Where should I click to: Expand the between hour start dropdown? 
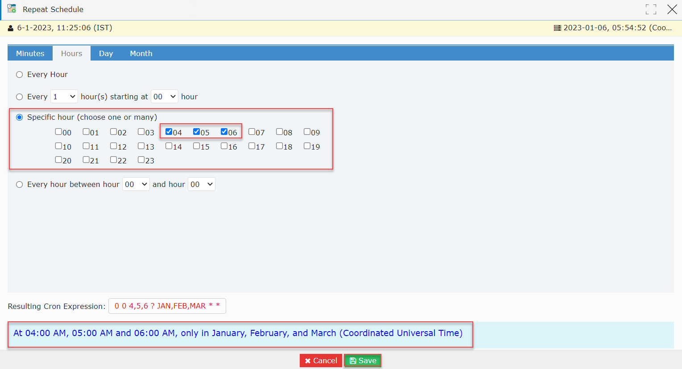pos(136,184)
